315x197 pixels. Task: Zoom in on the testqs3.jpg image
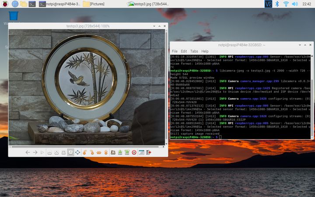[56, 153]
